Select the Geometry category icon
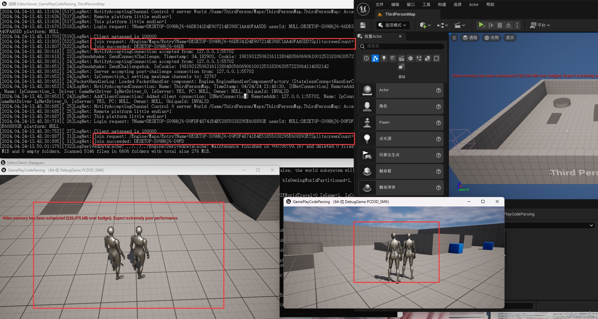Viewport: 598px width, 319px height. (x=428, y=58)
